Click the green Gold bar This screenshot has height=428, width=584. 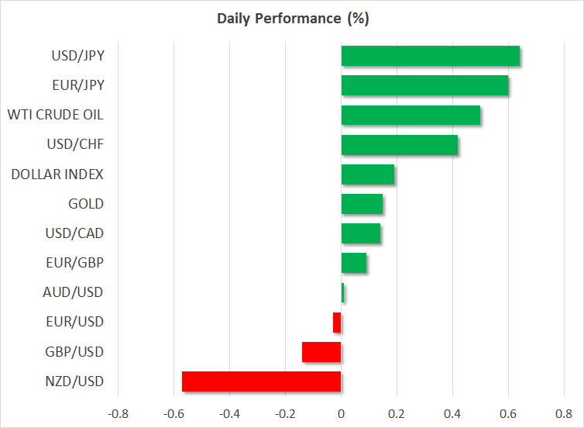pos(362,204)
